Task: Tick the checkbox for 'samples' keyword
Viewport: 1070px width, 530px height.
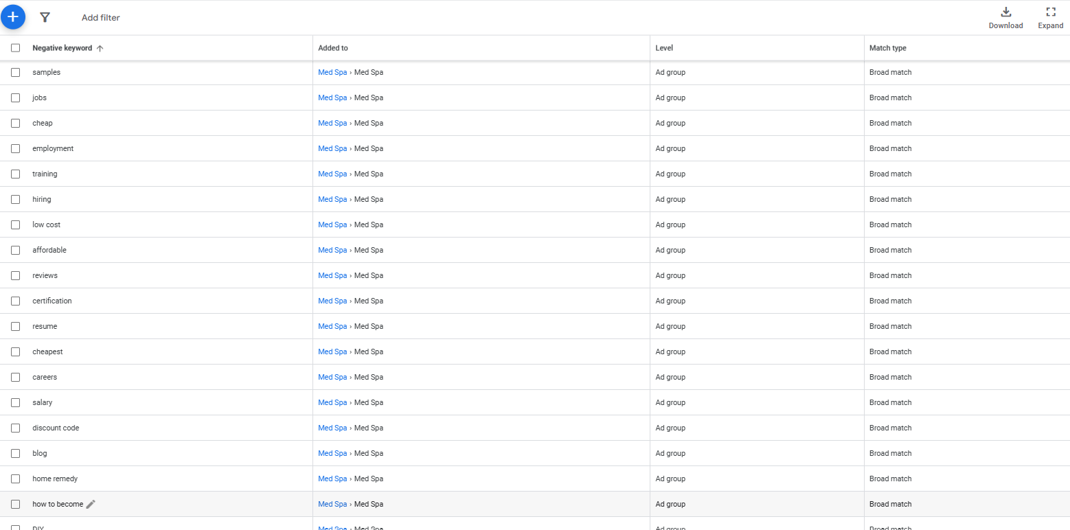Action: click(15, 72)
